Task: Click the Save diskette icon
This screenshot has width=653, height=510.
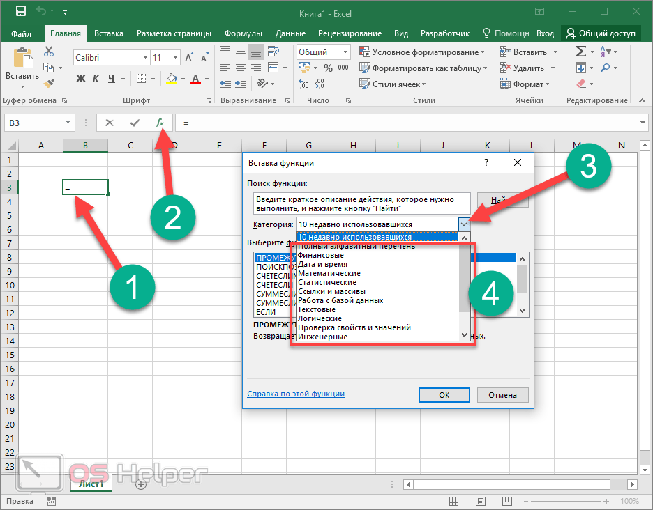Action: coord(20,12)
